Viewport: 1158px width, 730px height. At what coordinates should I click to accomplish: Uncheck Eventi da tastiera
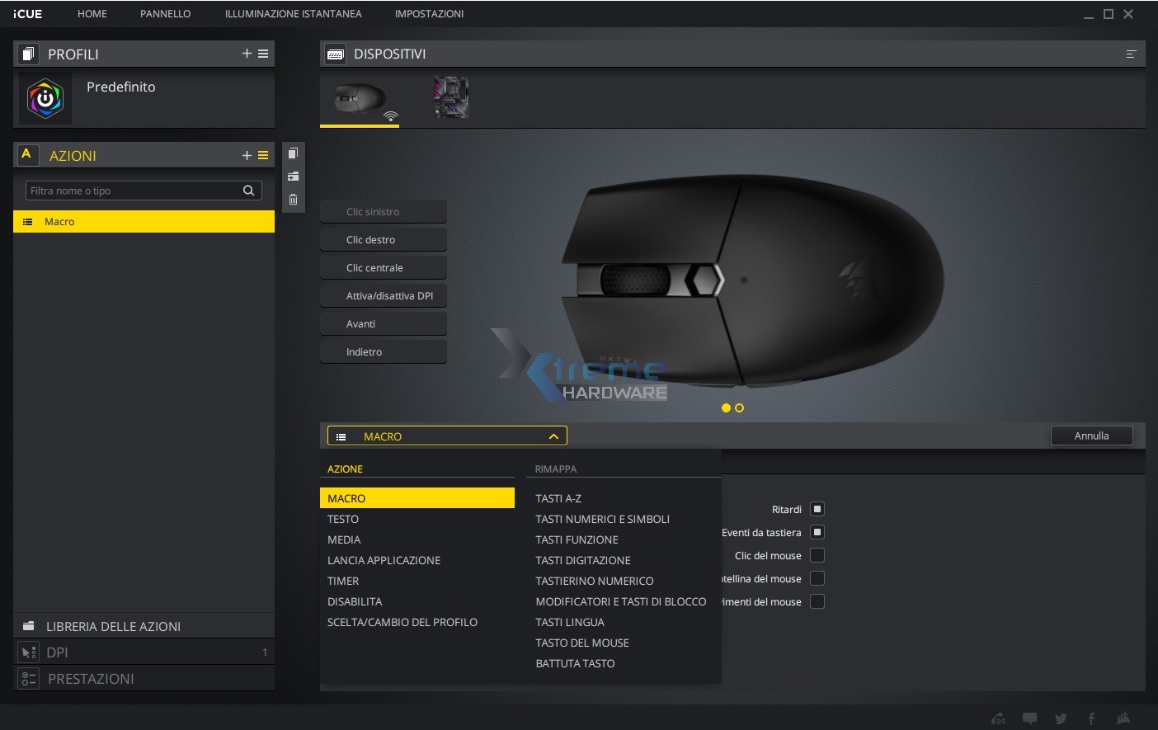coord(817,532)
